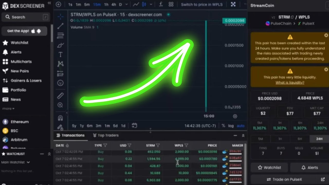Image resolution: width=329 pixels, height=185 pixels.
Task: Set the chart interval to 4h
Action: (114, 4)
